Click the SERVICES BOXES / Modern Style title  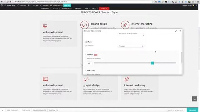99,12
